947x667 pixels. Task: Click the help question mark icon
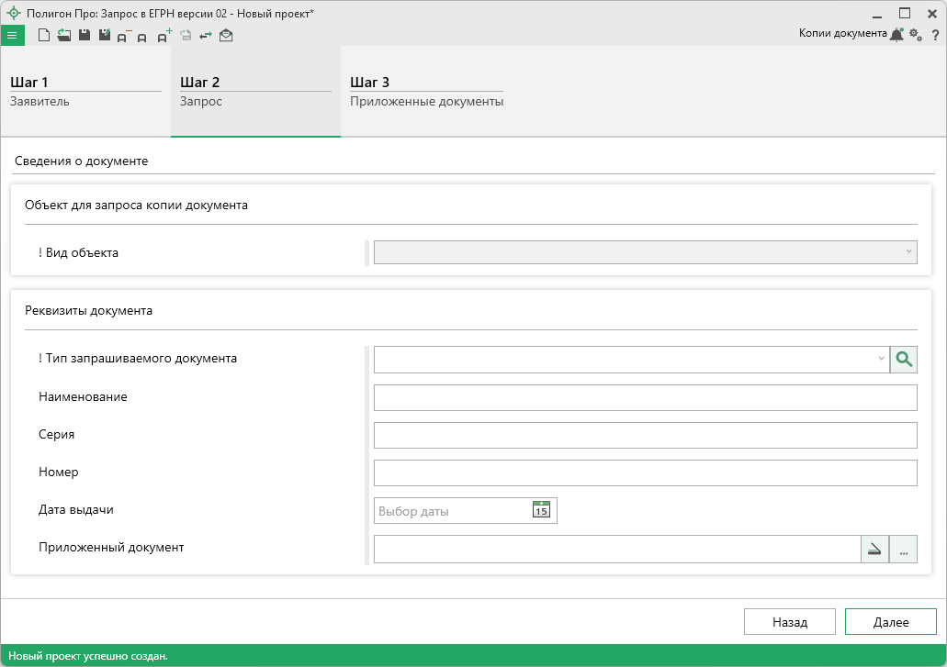934,35
